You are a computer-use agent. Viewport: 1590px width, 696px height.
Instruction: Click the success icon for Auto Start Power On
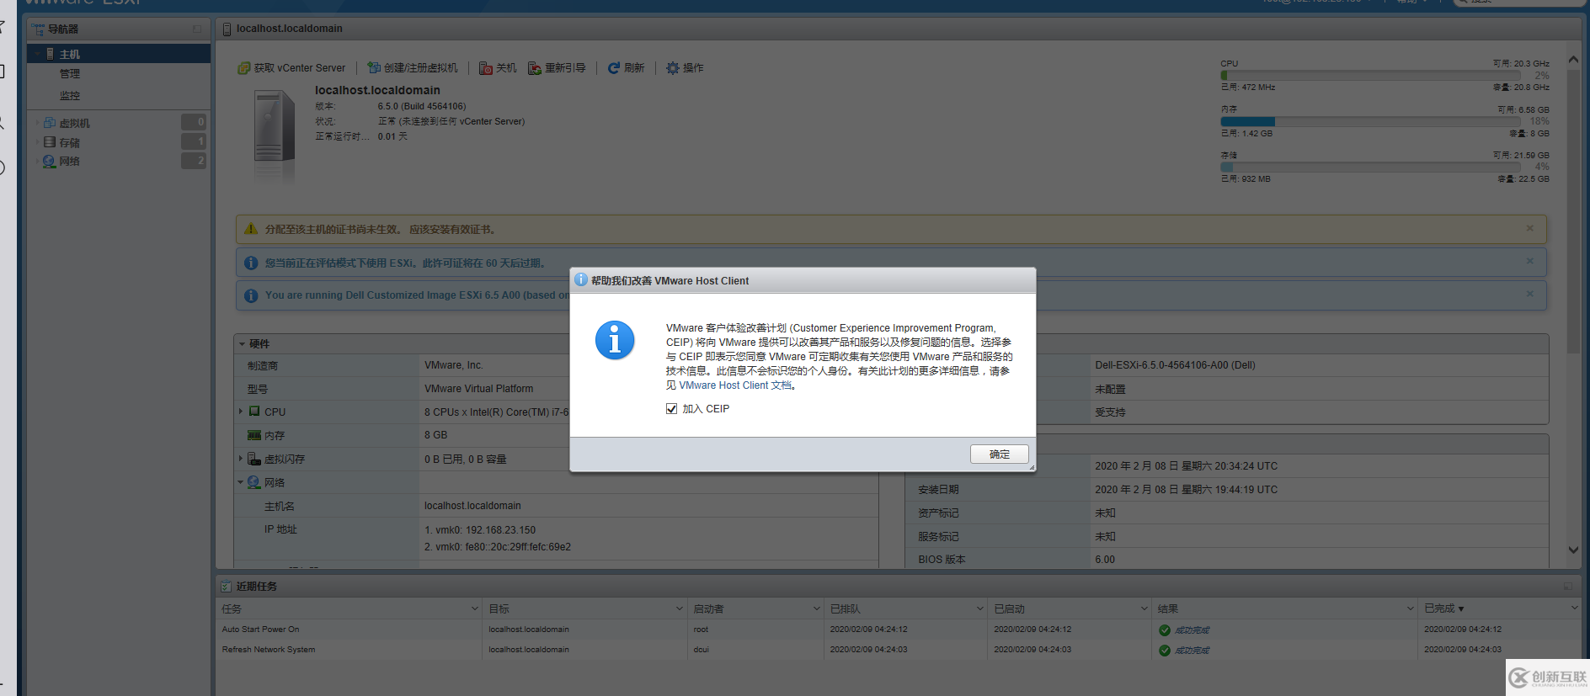1165,630
